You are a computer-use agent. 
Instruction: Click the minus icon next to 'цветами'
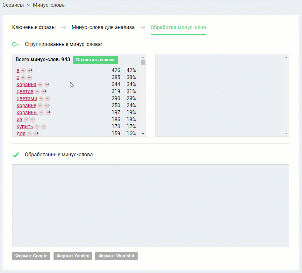tap(41, 99)
